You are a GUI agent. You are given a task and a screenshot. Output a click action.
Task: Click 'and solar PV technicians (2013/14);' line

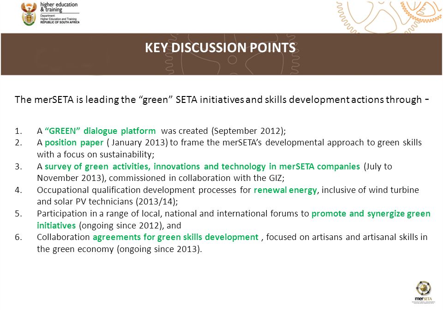click(x=108, y=202)
